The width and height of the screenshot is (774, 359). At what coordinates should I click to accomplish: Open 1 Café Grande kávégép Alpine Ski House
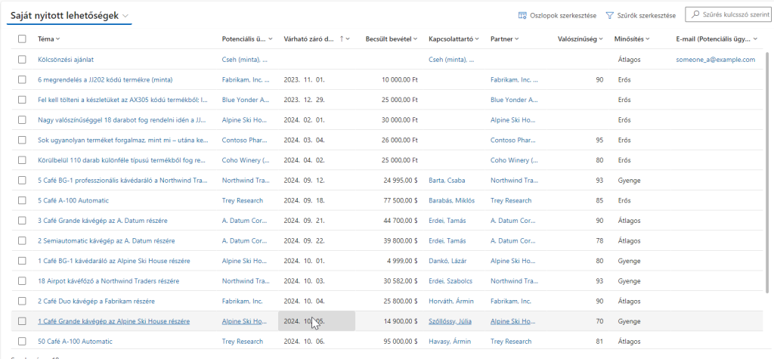(x=113, y=321)
